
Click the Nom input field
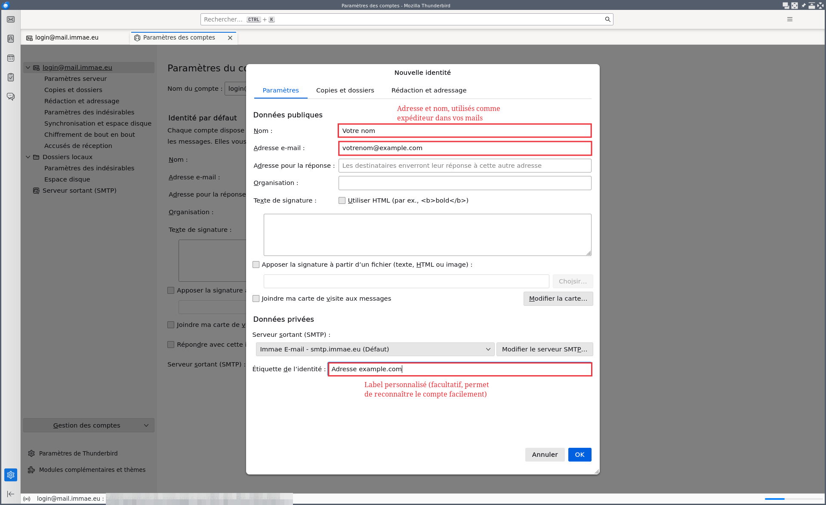pyautogui.click(x=465, y=131)
